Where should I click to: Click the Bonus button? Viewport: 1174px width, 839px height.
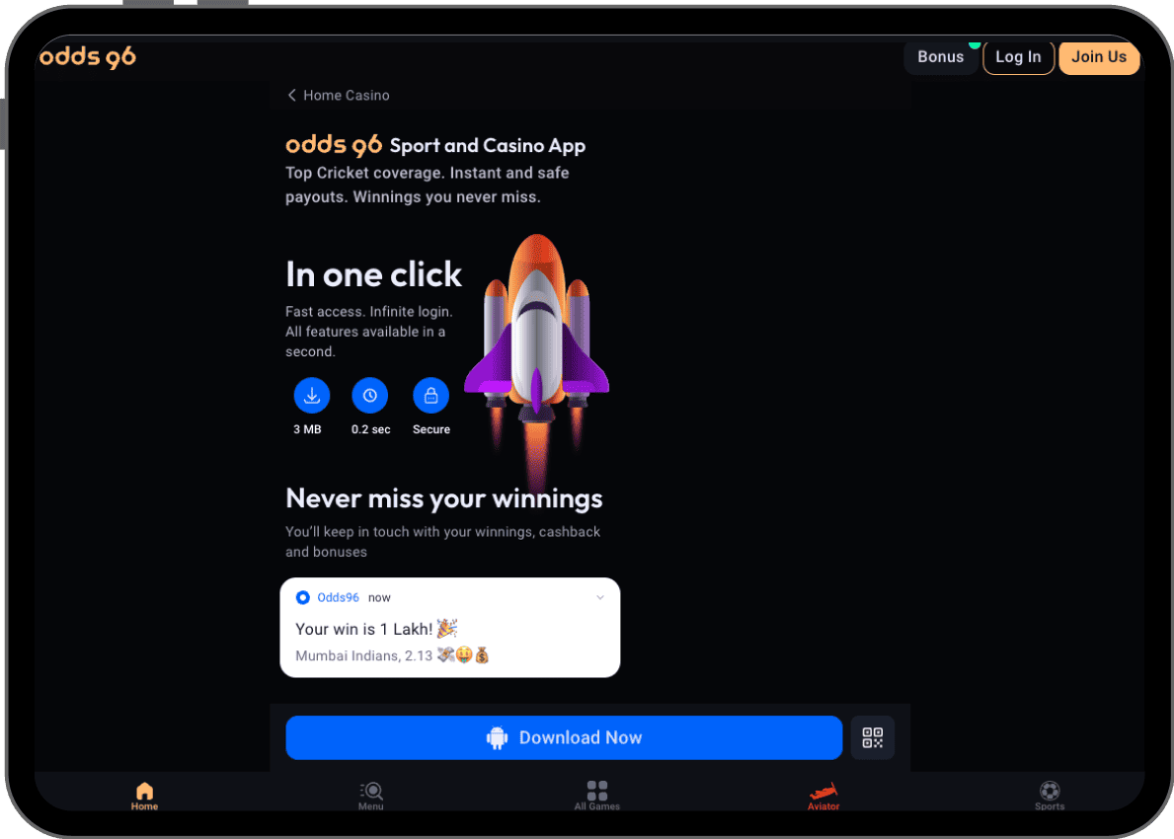(940, 57)
